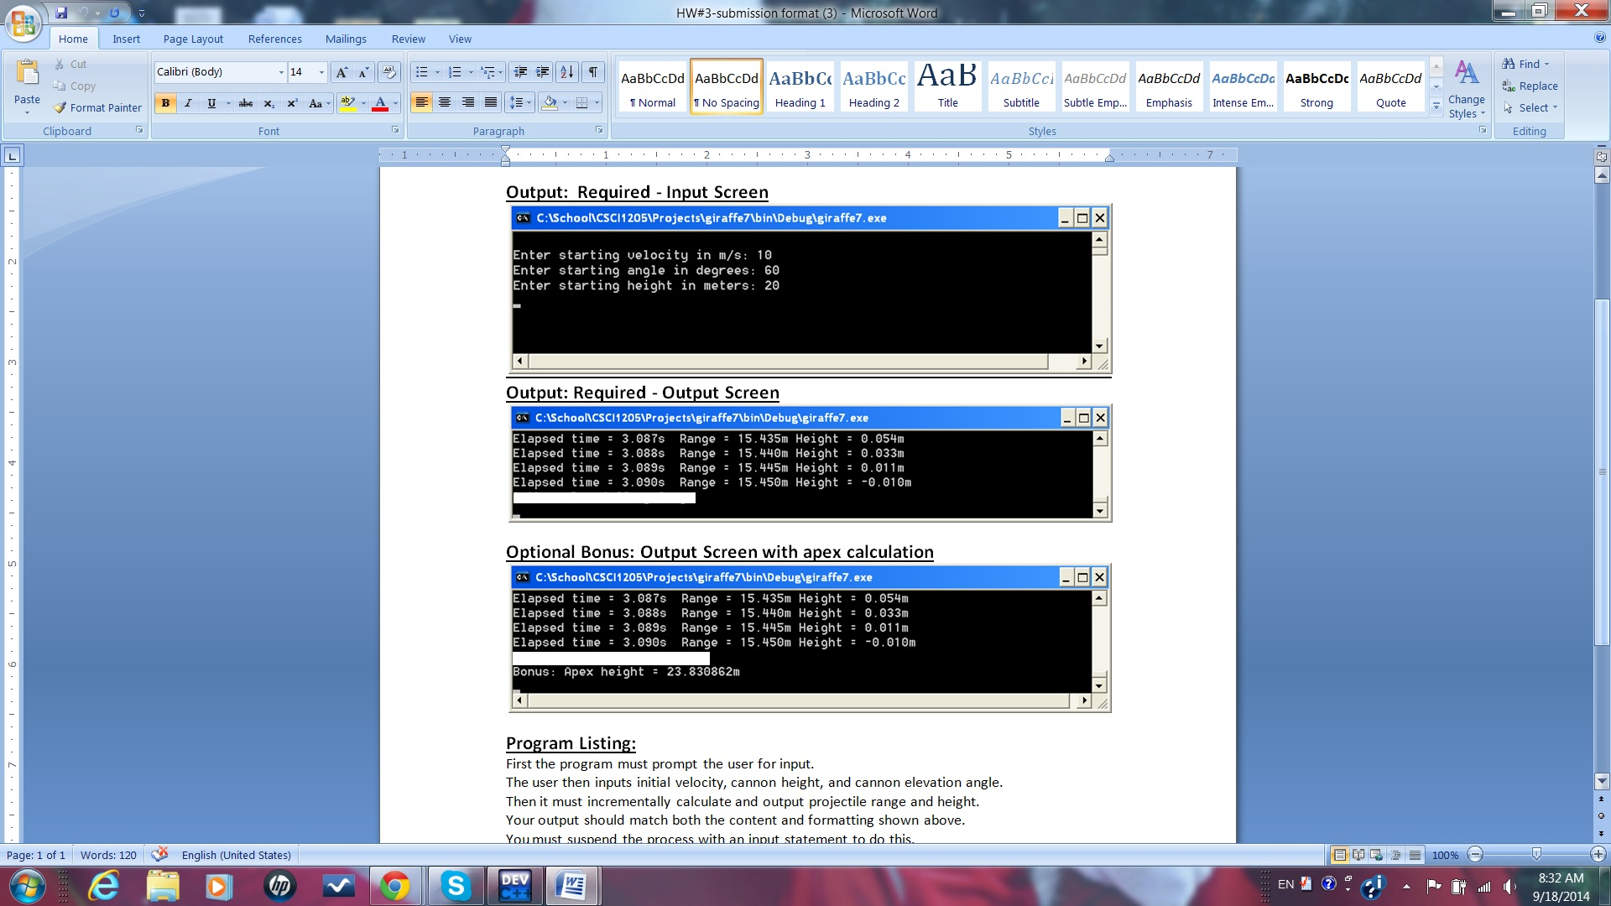This screenshot has width=1611, height=906.
Task: Open the font size dropdown
Action: point(321,72)
